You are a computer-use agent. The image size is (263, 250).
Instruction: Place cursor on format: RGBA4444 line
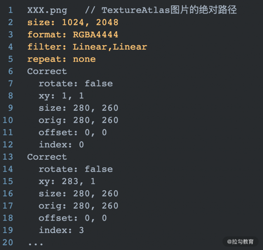73,35
